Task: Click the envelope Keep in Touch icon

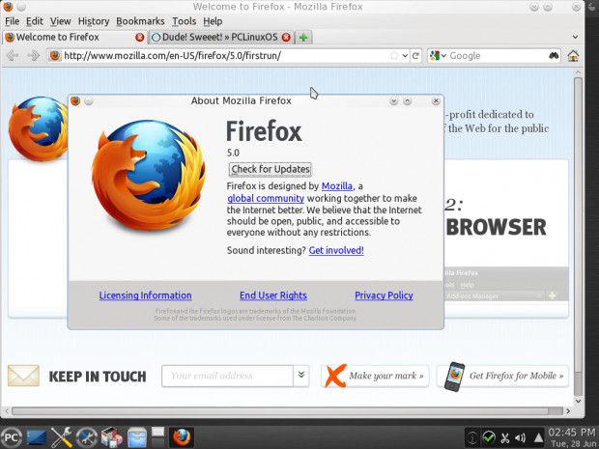Action: coord(23,376)
